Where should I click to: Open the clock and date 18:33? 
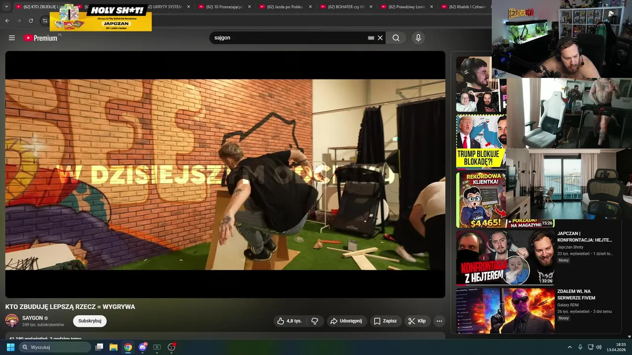pyautogui.click(x=617, y=347)
